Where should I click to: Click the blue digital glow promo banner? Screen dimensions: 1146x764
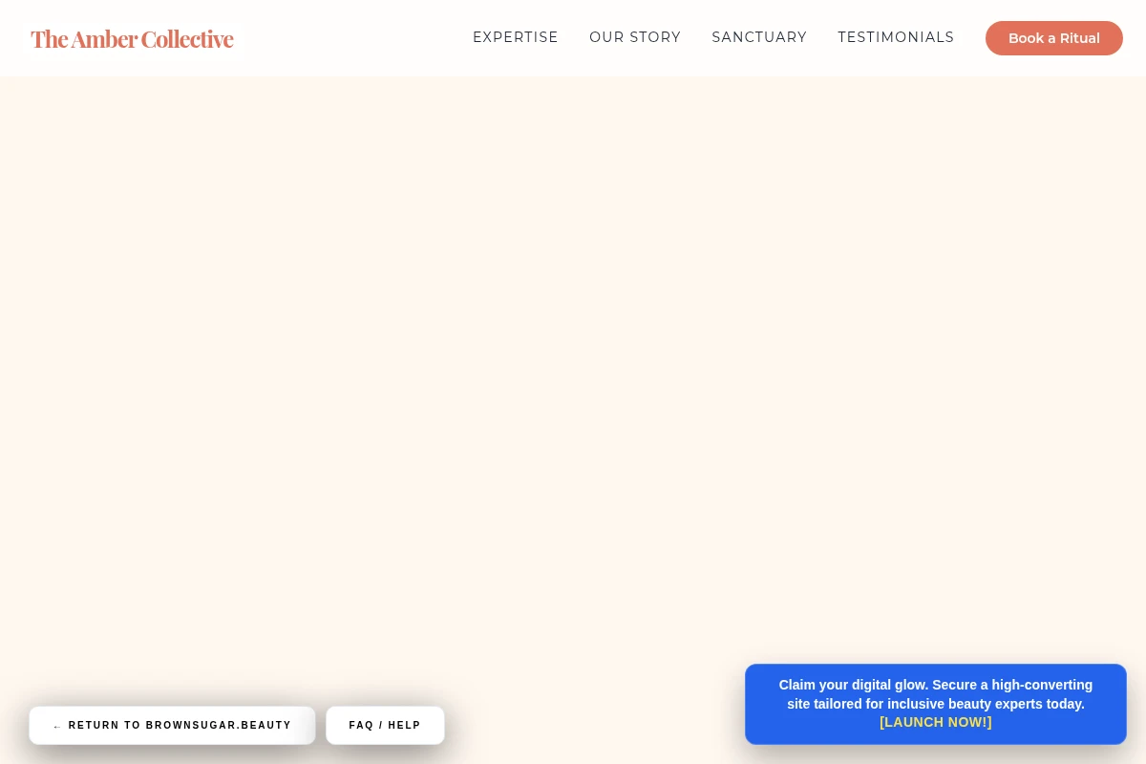coord(936,704)
